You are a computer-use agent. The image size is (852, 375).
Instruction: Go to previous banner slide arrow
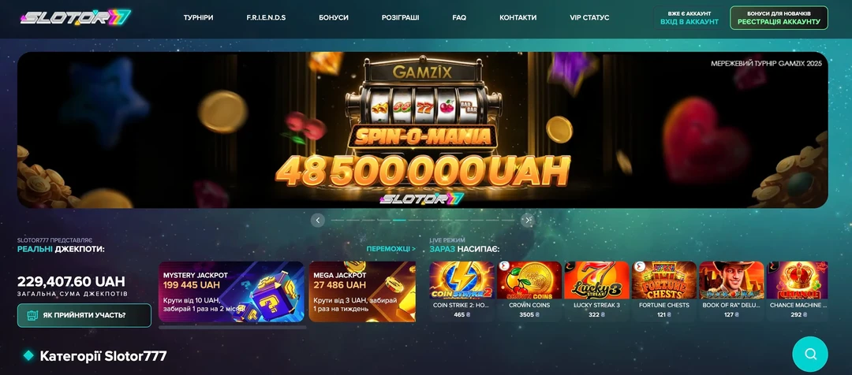click(x=318, y=220)
